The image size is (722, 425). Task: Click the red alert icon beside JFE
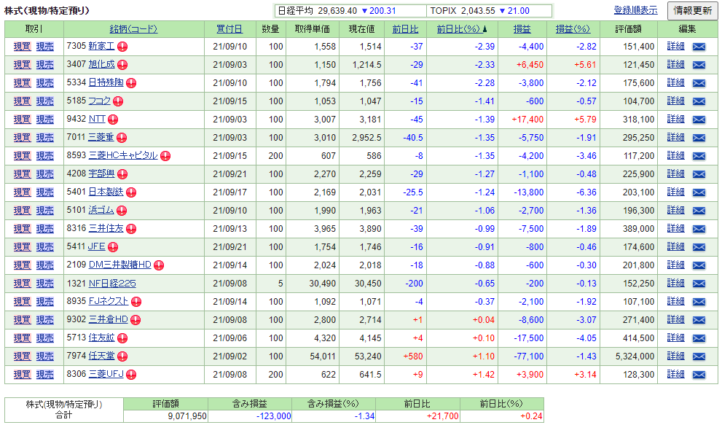(x=113, y=247)
